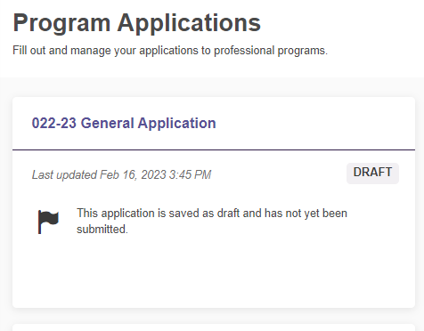Click the word 'Application' in the card title

(x=177, y=123)
